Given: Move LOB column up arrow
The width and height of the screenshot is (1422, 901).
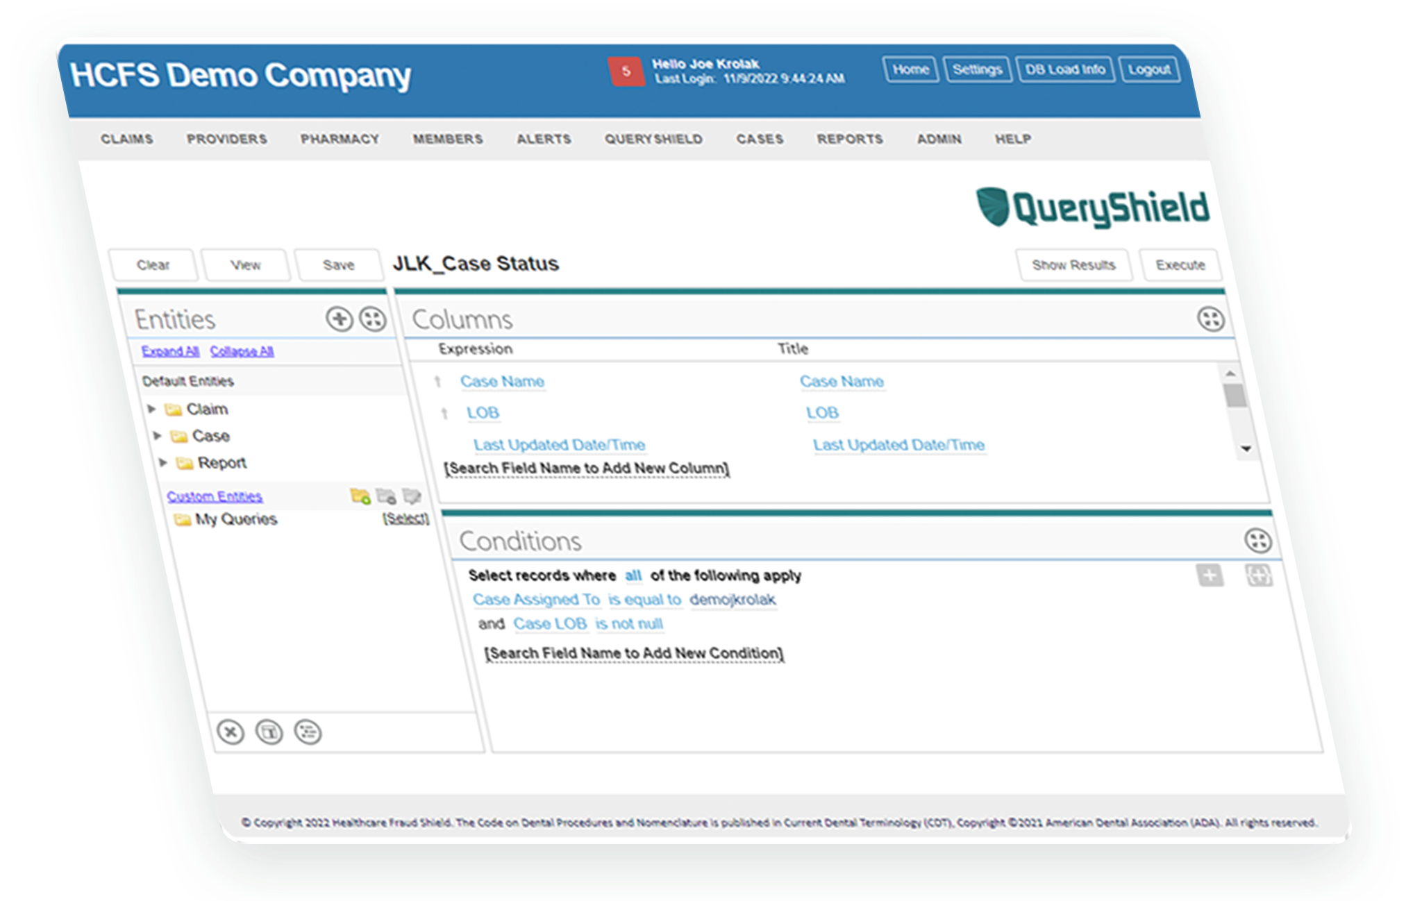Looking at the screenshot, I should pyautogui.click(x=444, y=413).
